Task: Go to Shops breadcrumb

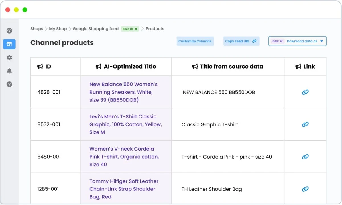Action: click(x=37, y=29)
